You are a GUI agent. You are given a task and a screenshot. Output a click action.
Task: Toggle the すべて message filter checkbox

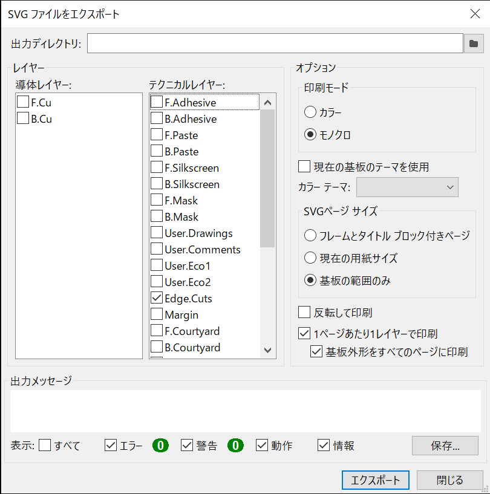click(45, 446)
